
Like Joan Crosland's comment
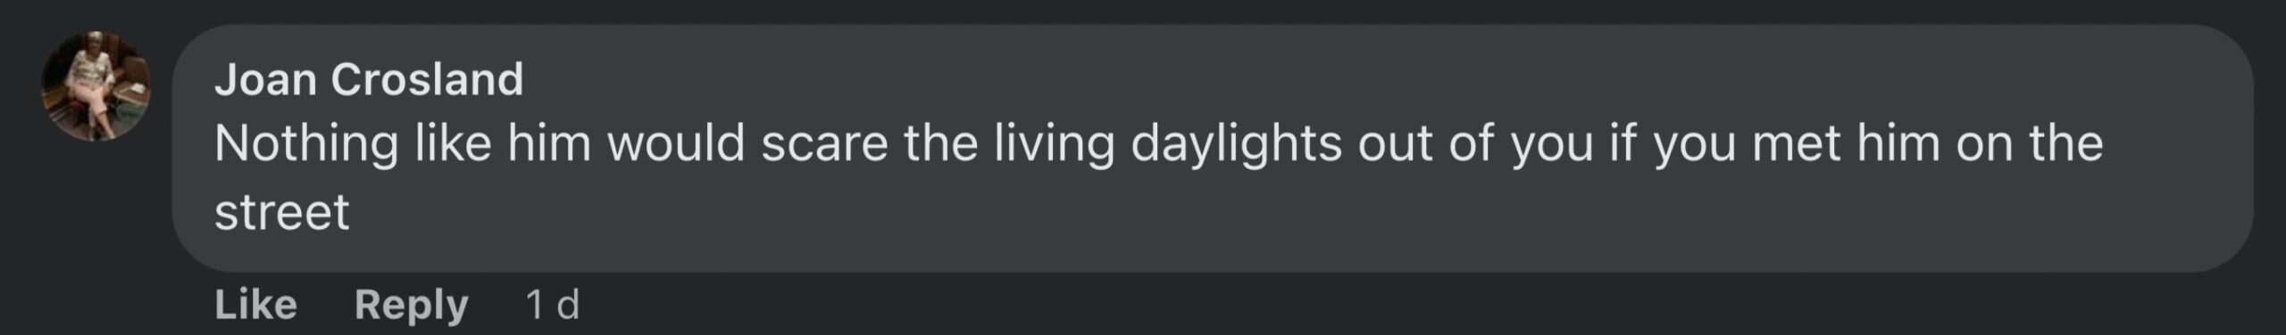pyautogui.click(x=255, y=305)
